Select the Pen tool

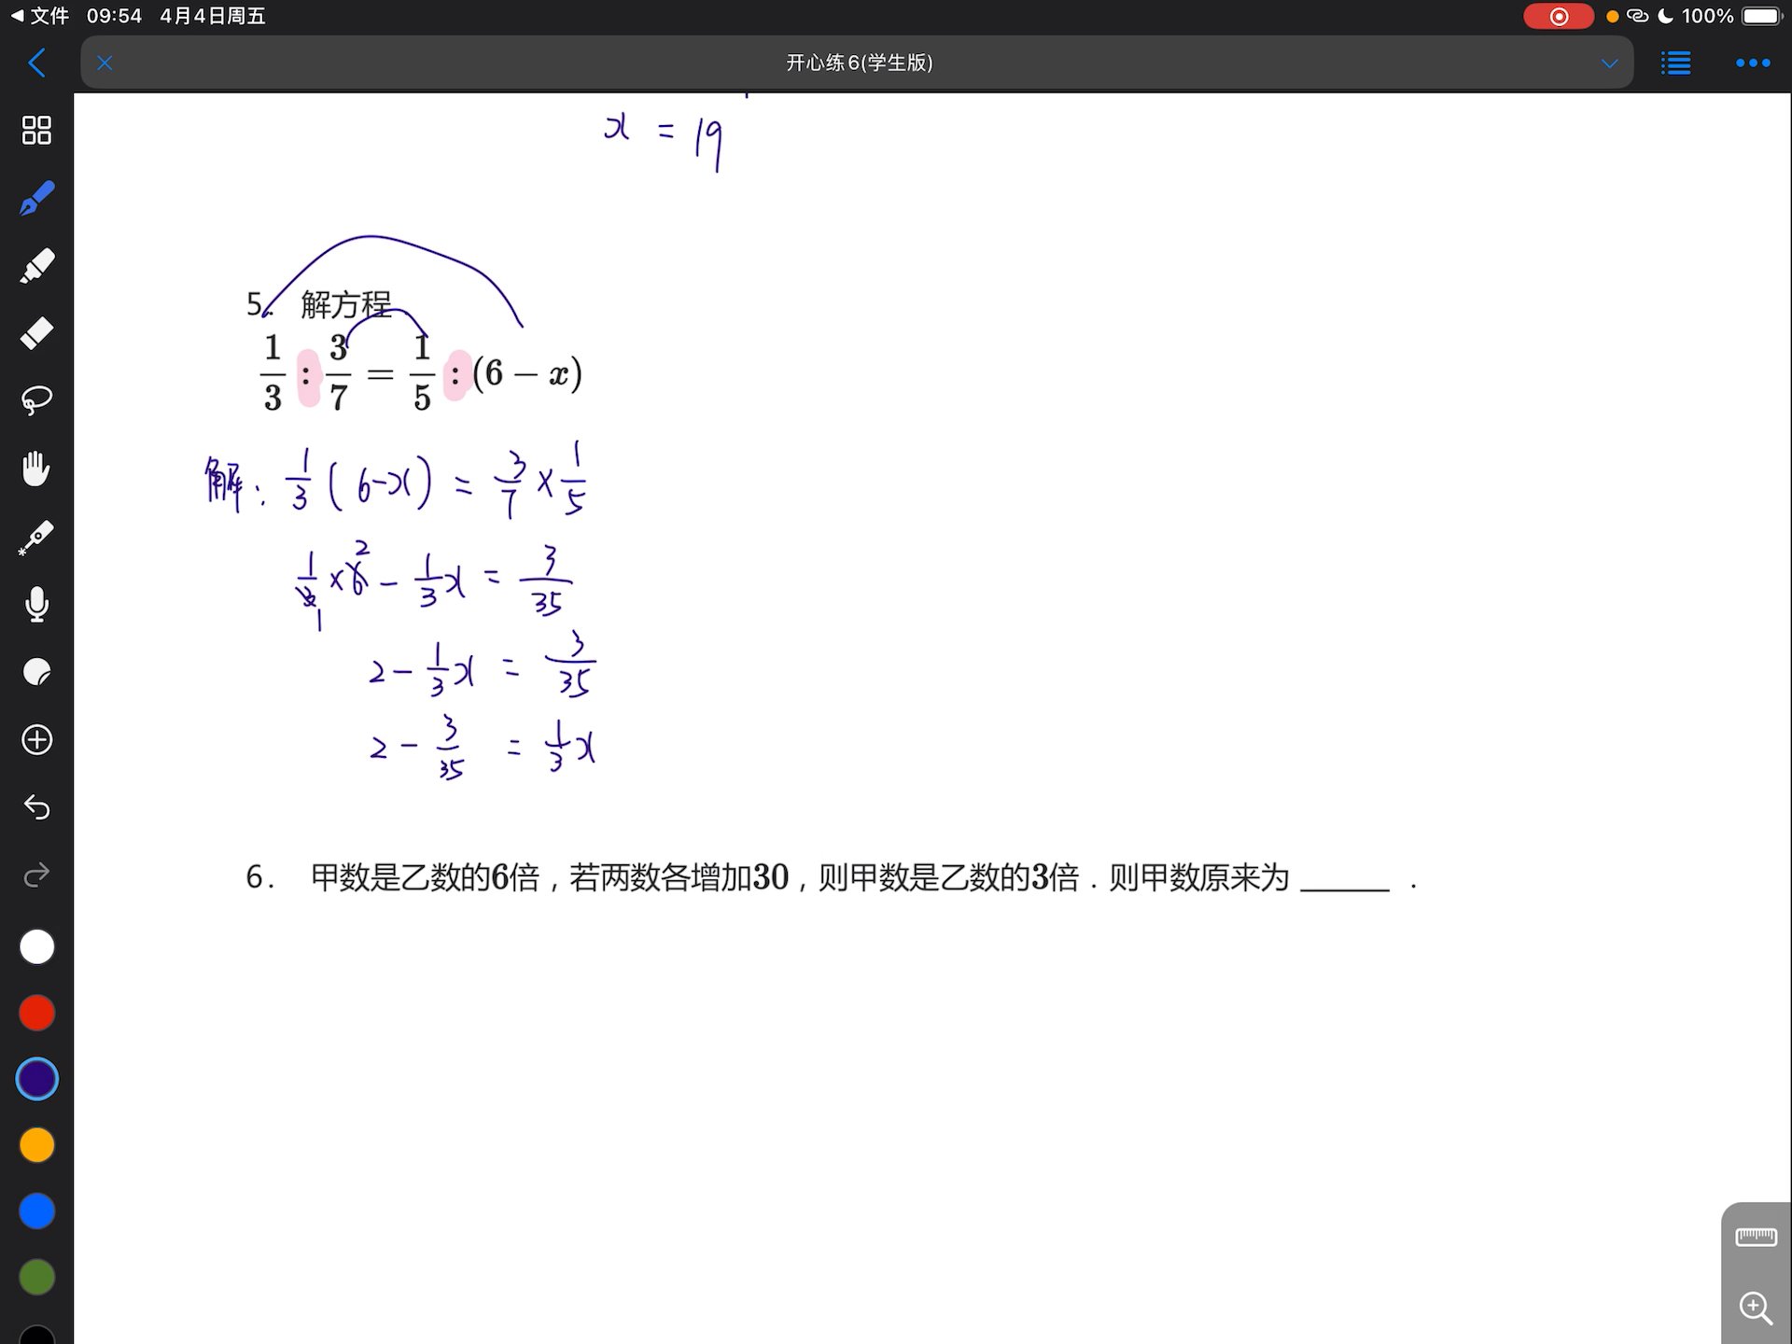tap(36, 199)
